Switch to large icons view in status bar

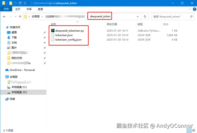tap(194, 131)
